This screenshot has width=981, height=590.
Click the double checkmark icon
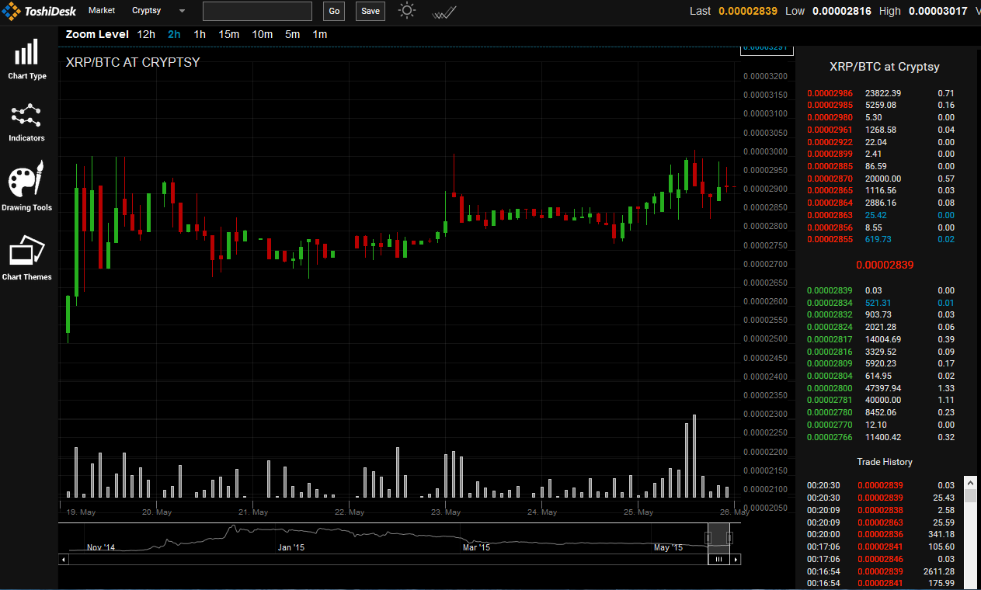(444, 12)
